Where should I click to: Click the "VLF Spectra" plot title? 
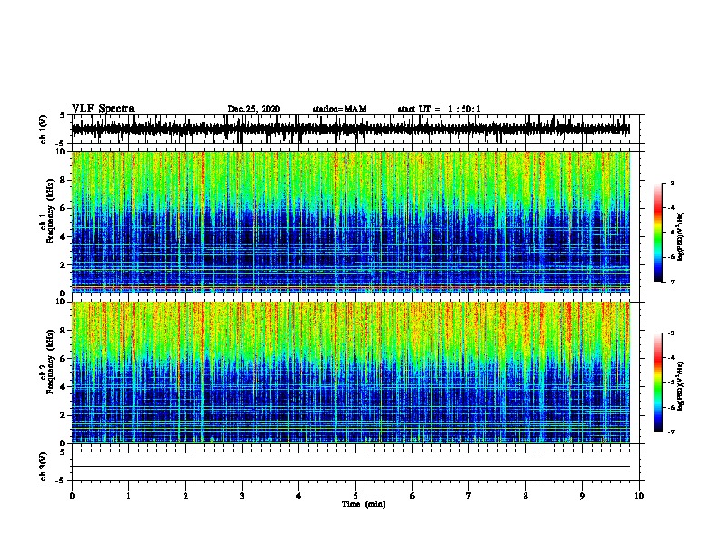(103, 109)
